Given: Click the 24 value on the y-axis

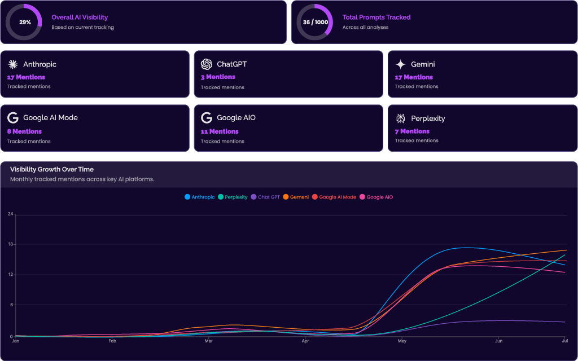Looking at the screenshot, I should 11,214.
